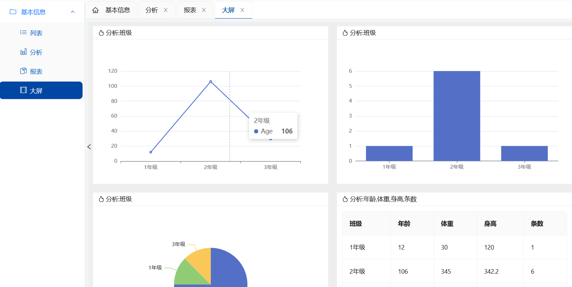This screenshot has width=572, height=287.
Task: Select the 大屏 sidebar item
Action: coord(41,90)
